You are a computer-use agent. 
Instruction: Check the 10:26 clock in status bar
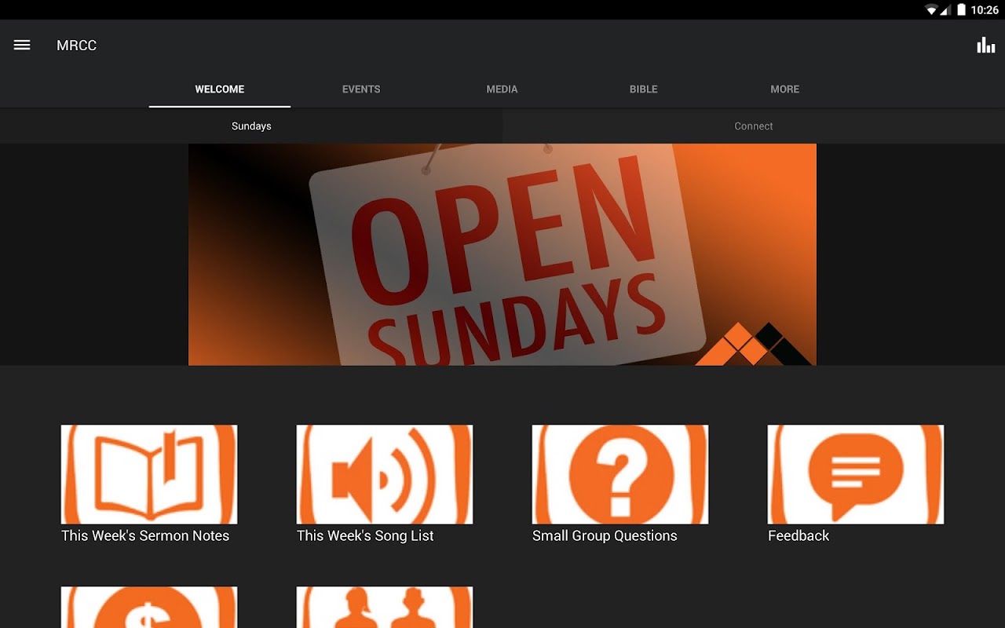(x=985, y=10)
